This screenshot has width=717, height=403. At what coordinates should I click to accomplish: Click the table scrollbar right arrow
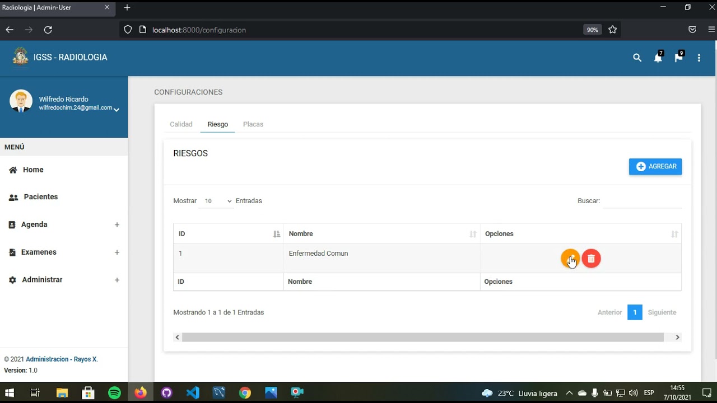click(677, 338)
